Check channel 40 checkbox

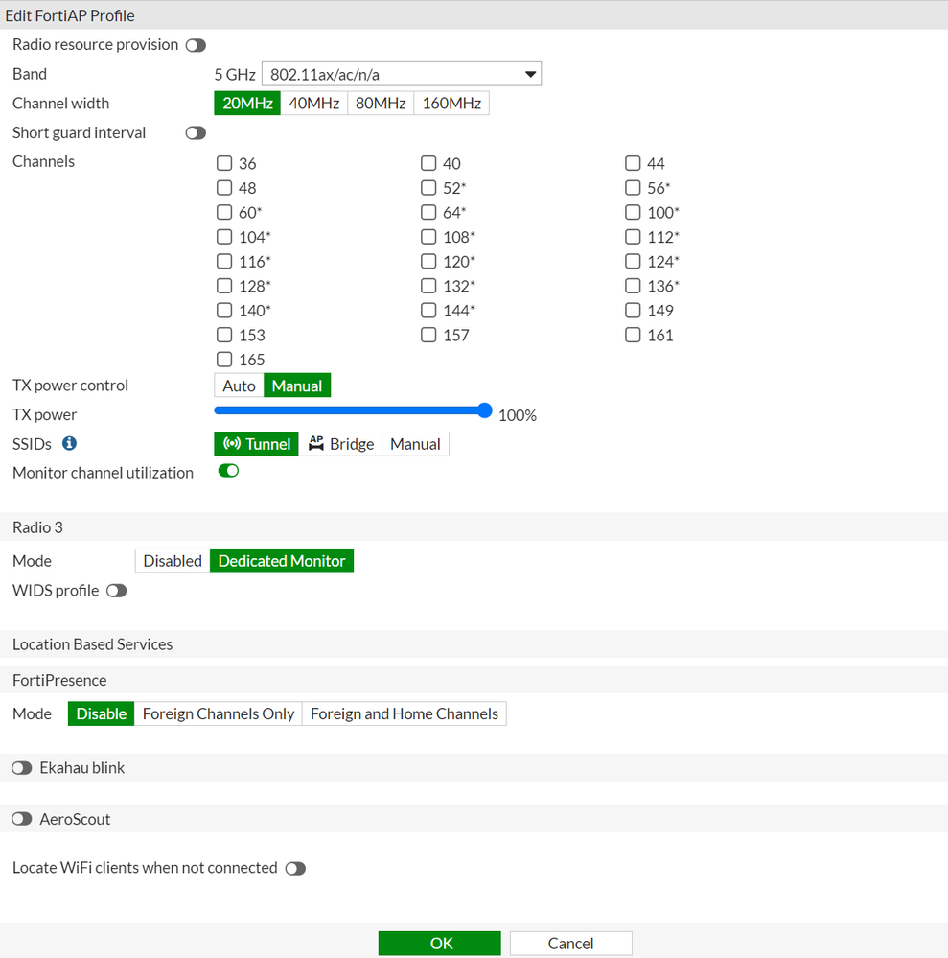(428, 163)
